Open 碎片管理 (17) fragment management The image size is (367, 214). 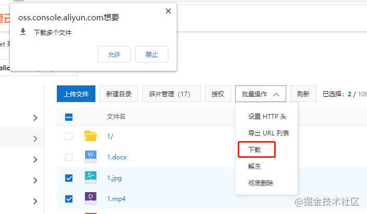pyautogui.click(x=172, y=94)
